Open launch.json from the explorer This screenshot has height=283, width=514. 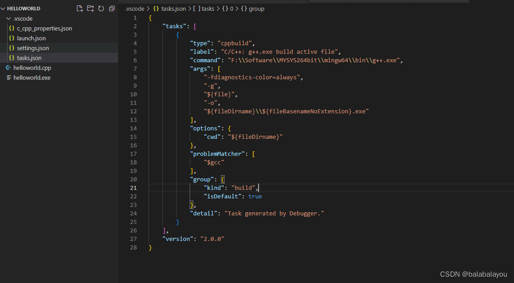pos(31,38)
